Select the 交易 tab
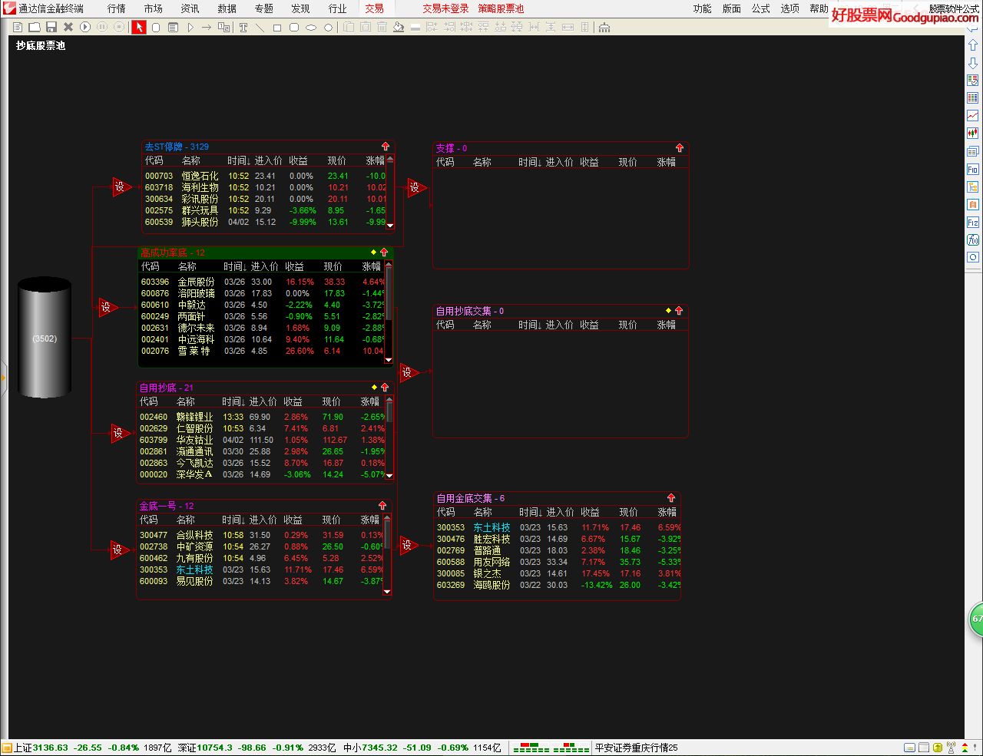The height and width of the screenshot is (756, 983). click(374, 8)
